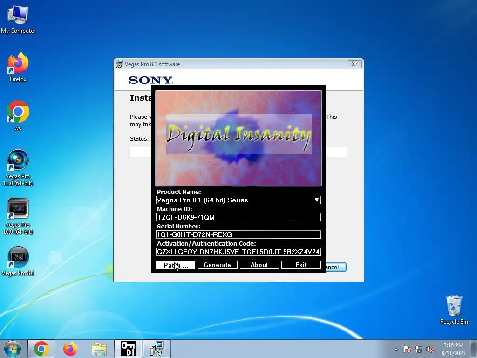Select the Vegas Pro 8.1 desktop shortcut
The width and height of the screenshot is (477, 358).
[x=18, y=261]
